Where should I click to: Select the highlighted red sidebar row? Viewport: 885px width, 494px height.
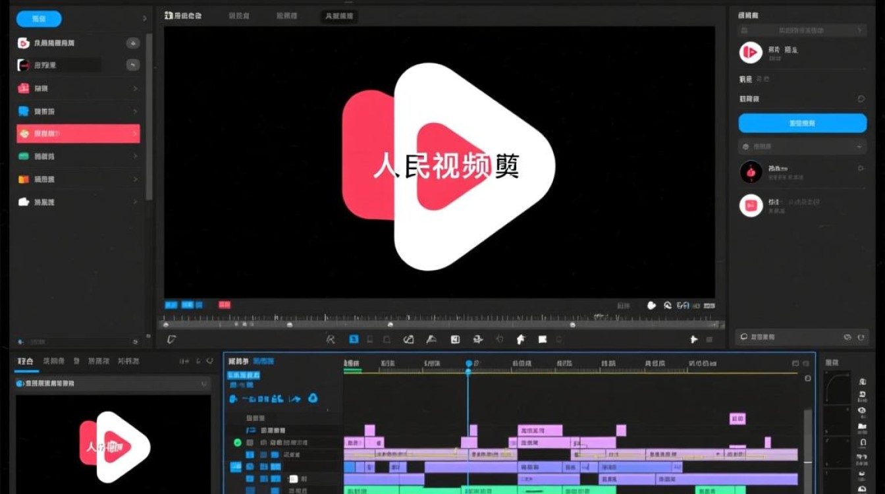[x=78, y=134]
